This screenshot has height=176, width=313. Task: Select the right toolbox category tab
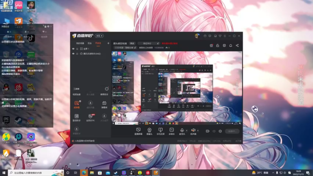[x=104, y=95]
